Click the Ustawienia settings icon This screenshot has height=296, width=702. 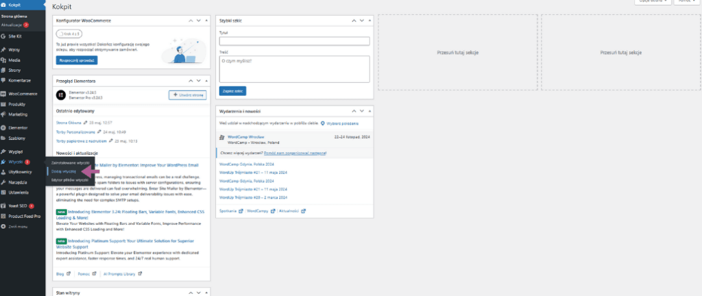pyautogui.click(x=3, y=193)
